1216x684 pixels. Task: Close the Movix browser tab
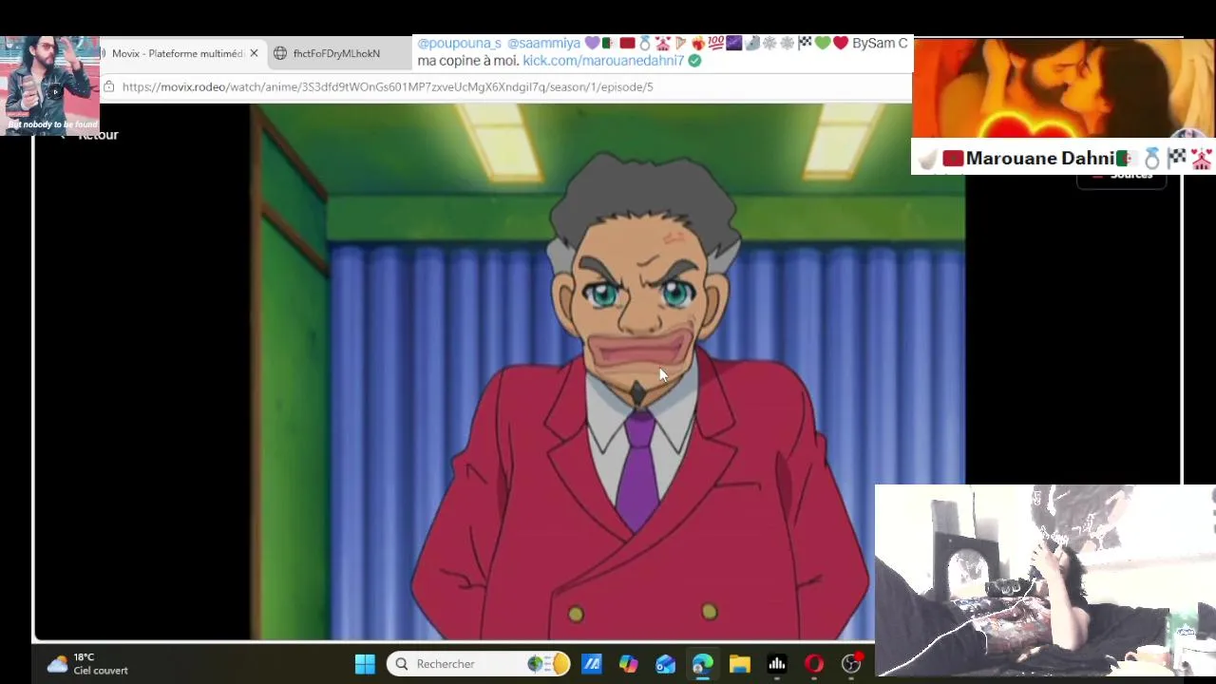point(254,53)
